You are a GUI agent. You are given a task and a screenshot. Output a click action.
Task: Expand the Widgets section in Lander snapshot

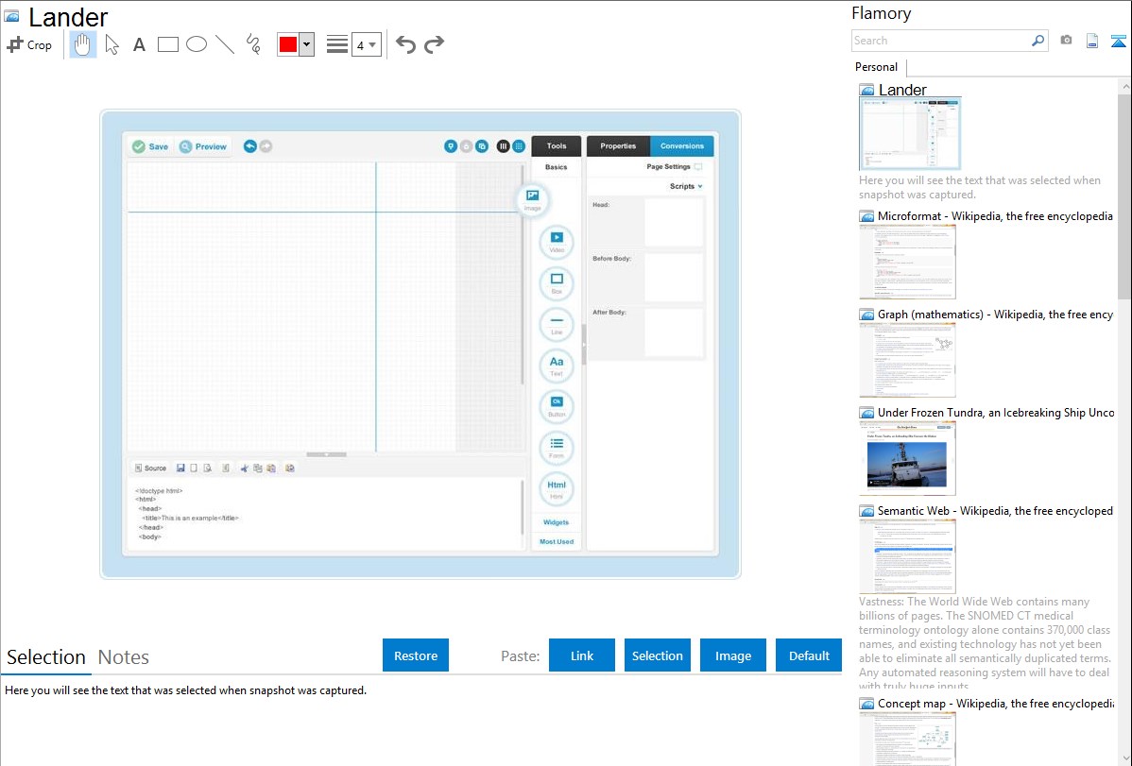(x=556, y=522)
